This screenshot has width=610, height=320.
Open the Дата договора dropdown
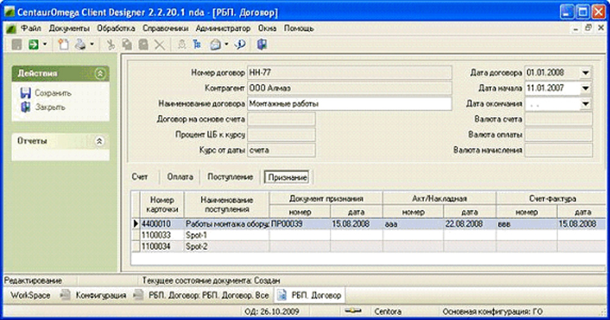(586, 73)
